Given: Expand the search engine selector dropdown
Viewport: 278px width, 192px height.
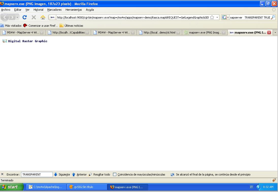Looking at the screenshot, I should click(225, 18).
